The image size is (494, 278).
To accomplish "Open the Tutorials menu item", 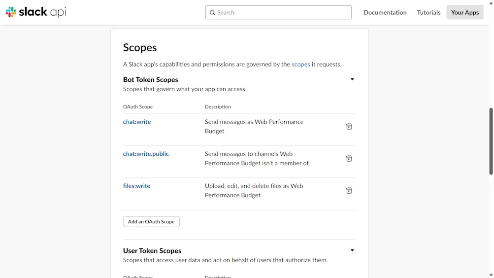I will click(x=428, y=12).
